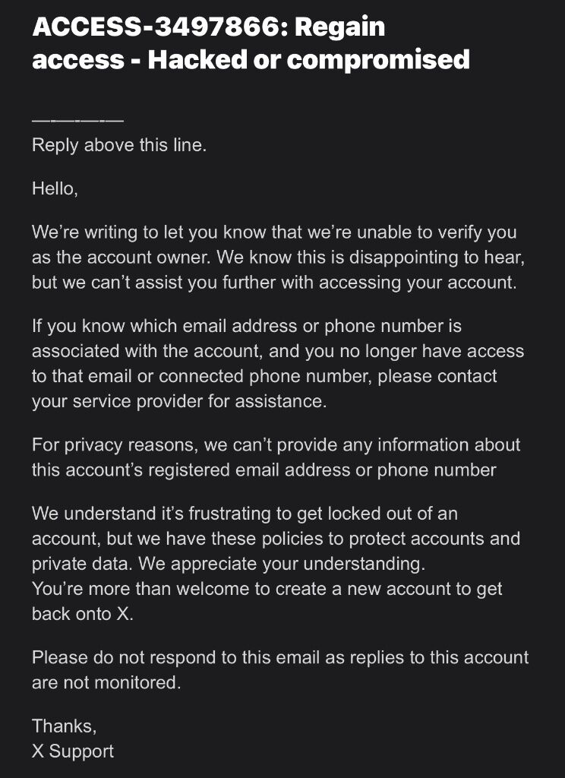The height and width of the screenshot is (778, 565).
Task: Click the "Reply above this line." text
Action: tap(119, 145)
